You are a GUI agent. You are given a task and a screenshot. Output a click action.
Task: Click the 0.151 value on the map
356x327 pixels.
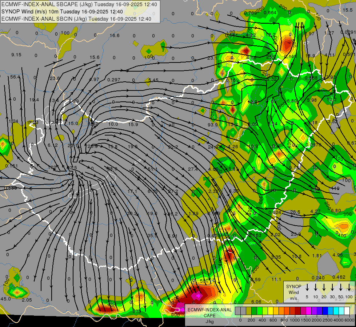11,166
